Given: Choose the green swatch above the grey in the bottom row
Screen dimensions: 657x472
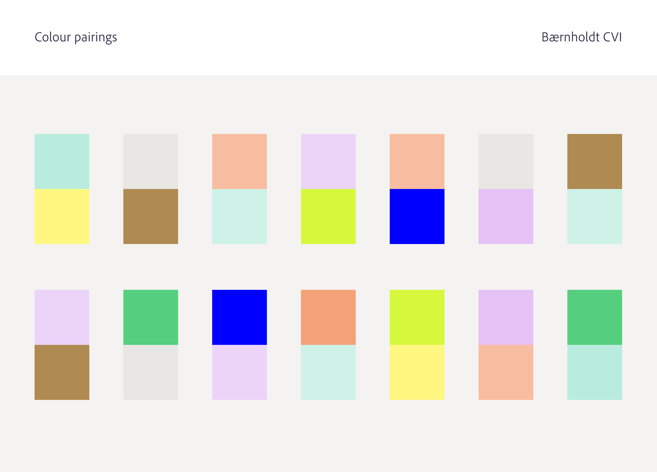Looking at the screenshot, I should point(151,317).
